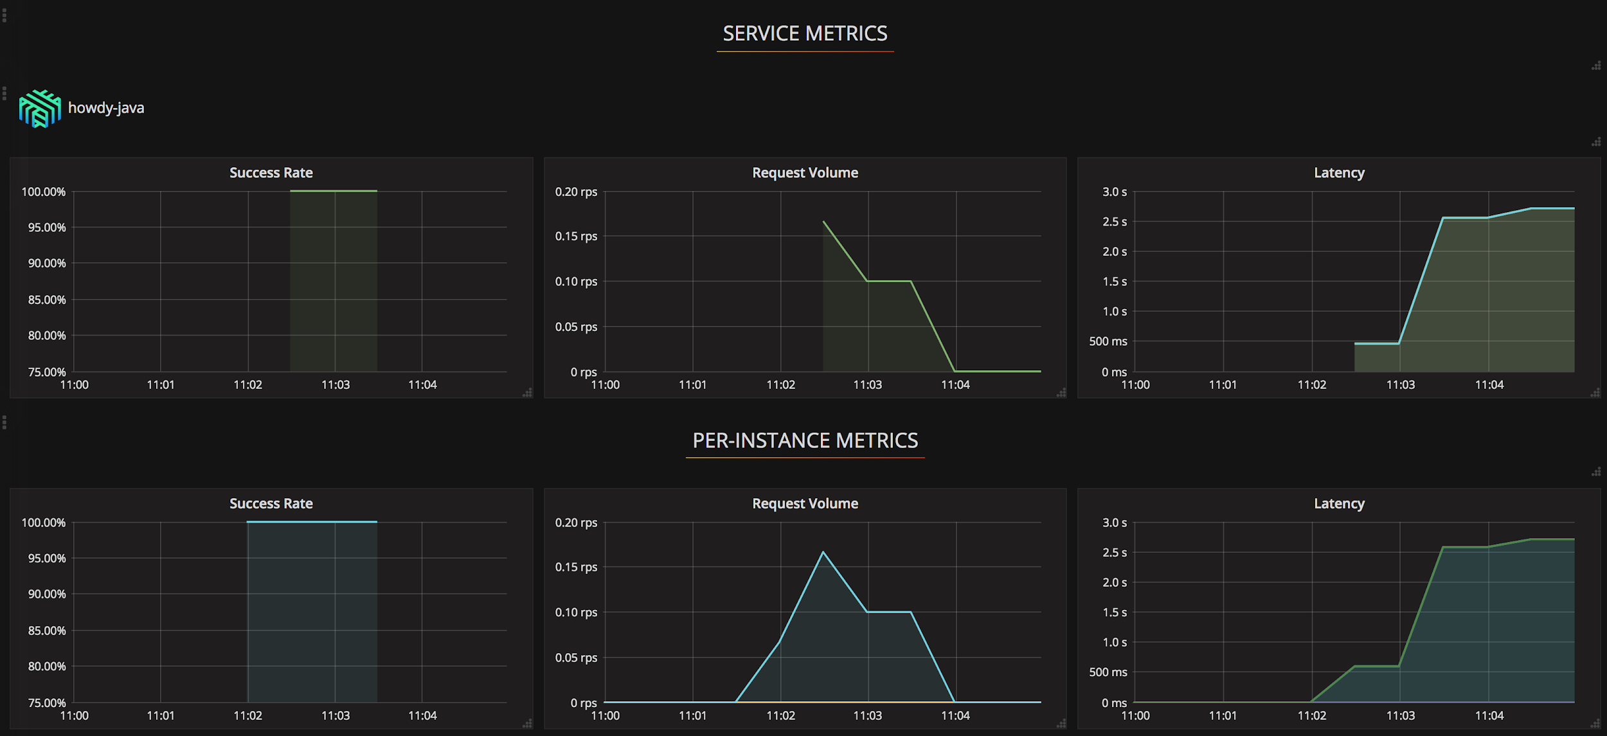This screenshot has width=1607, height=736.
Task: Open per-instance Request Volume panel title menu
Action: click(805, 504)
